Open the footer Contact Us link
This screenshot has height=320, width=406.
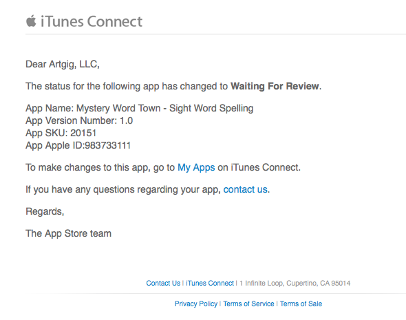point(163,283)
